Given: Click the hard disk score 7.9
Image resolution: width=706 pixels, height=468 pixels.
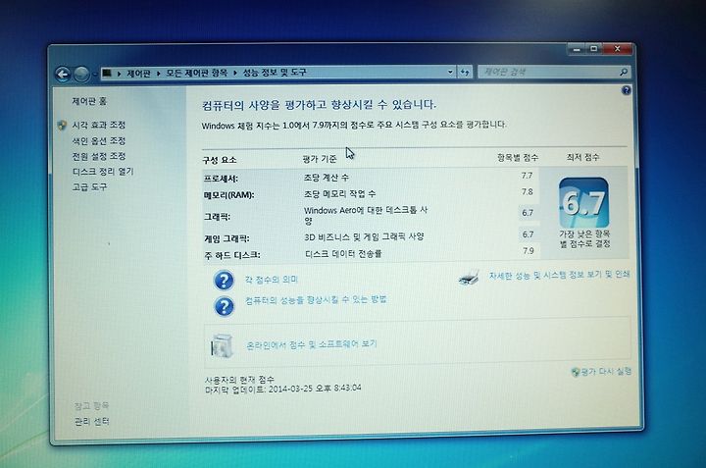Looking at the screenshot, I should click(529, 251).
